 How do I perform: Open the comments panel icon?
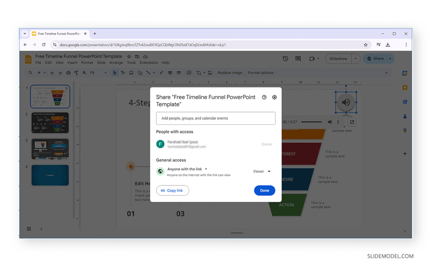[298, 59]
